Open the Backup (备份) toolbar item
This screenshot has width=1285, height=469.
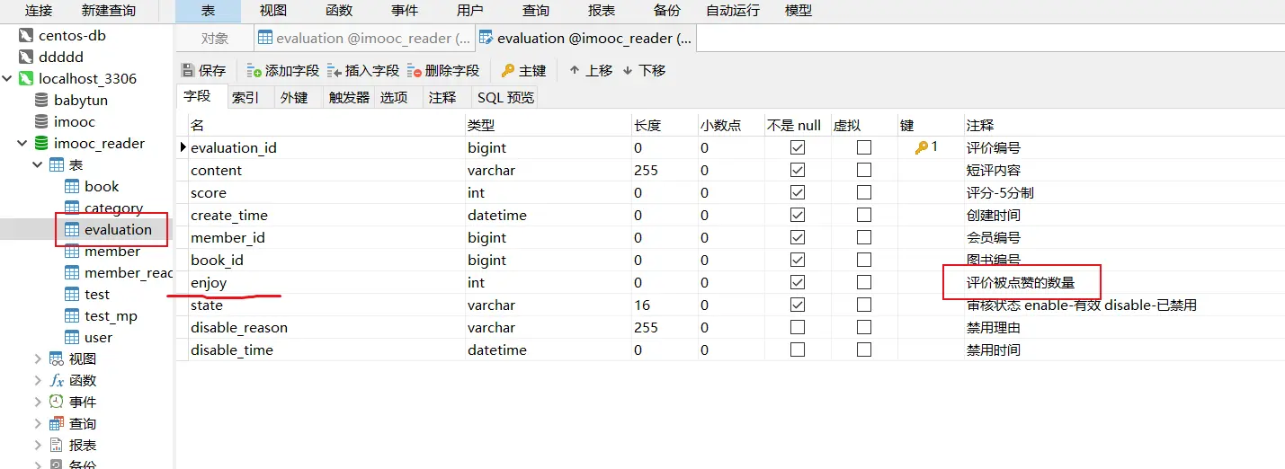(x=666, y=11)
